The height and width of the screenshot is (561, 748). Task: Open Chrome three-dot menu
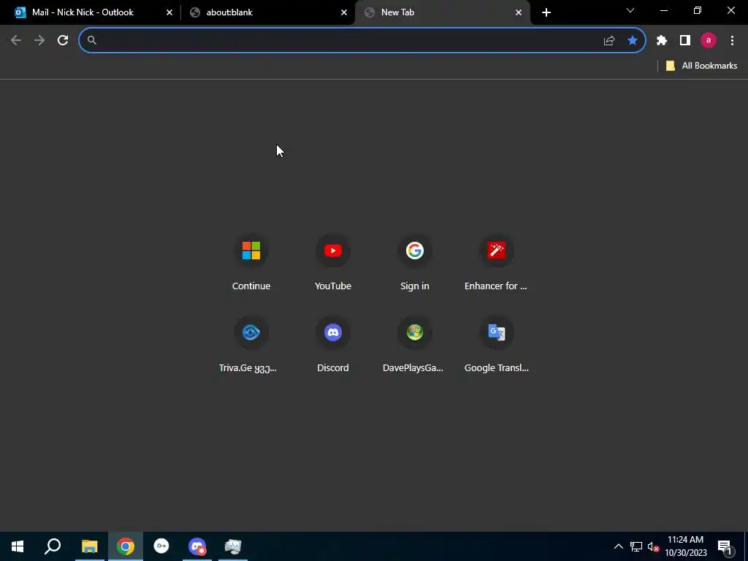732,41
